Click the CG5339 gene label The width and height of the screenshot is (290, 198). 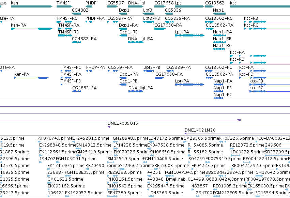point(173,10)
